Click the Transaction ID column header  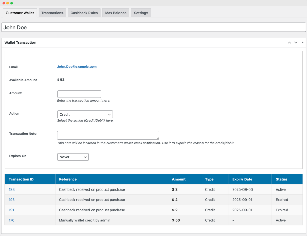(x=30, y=179)
